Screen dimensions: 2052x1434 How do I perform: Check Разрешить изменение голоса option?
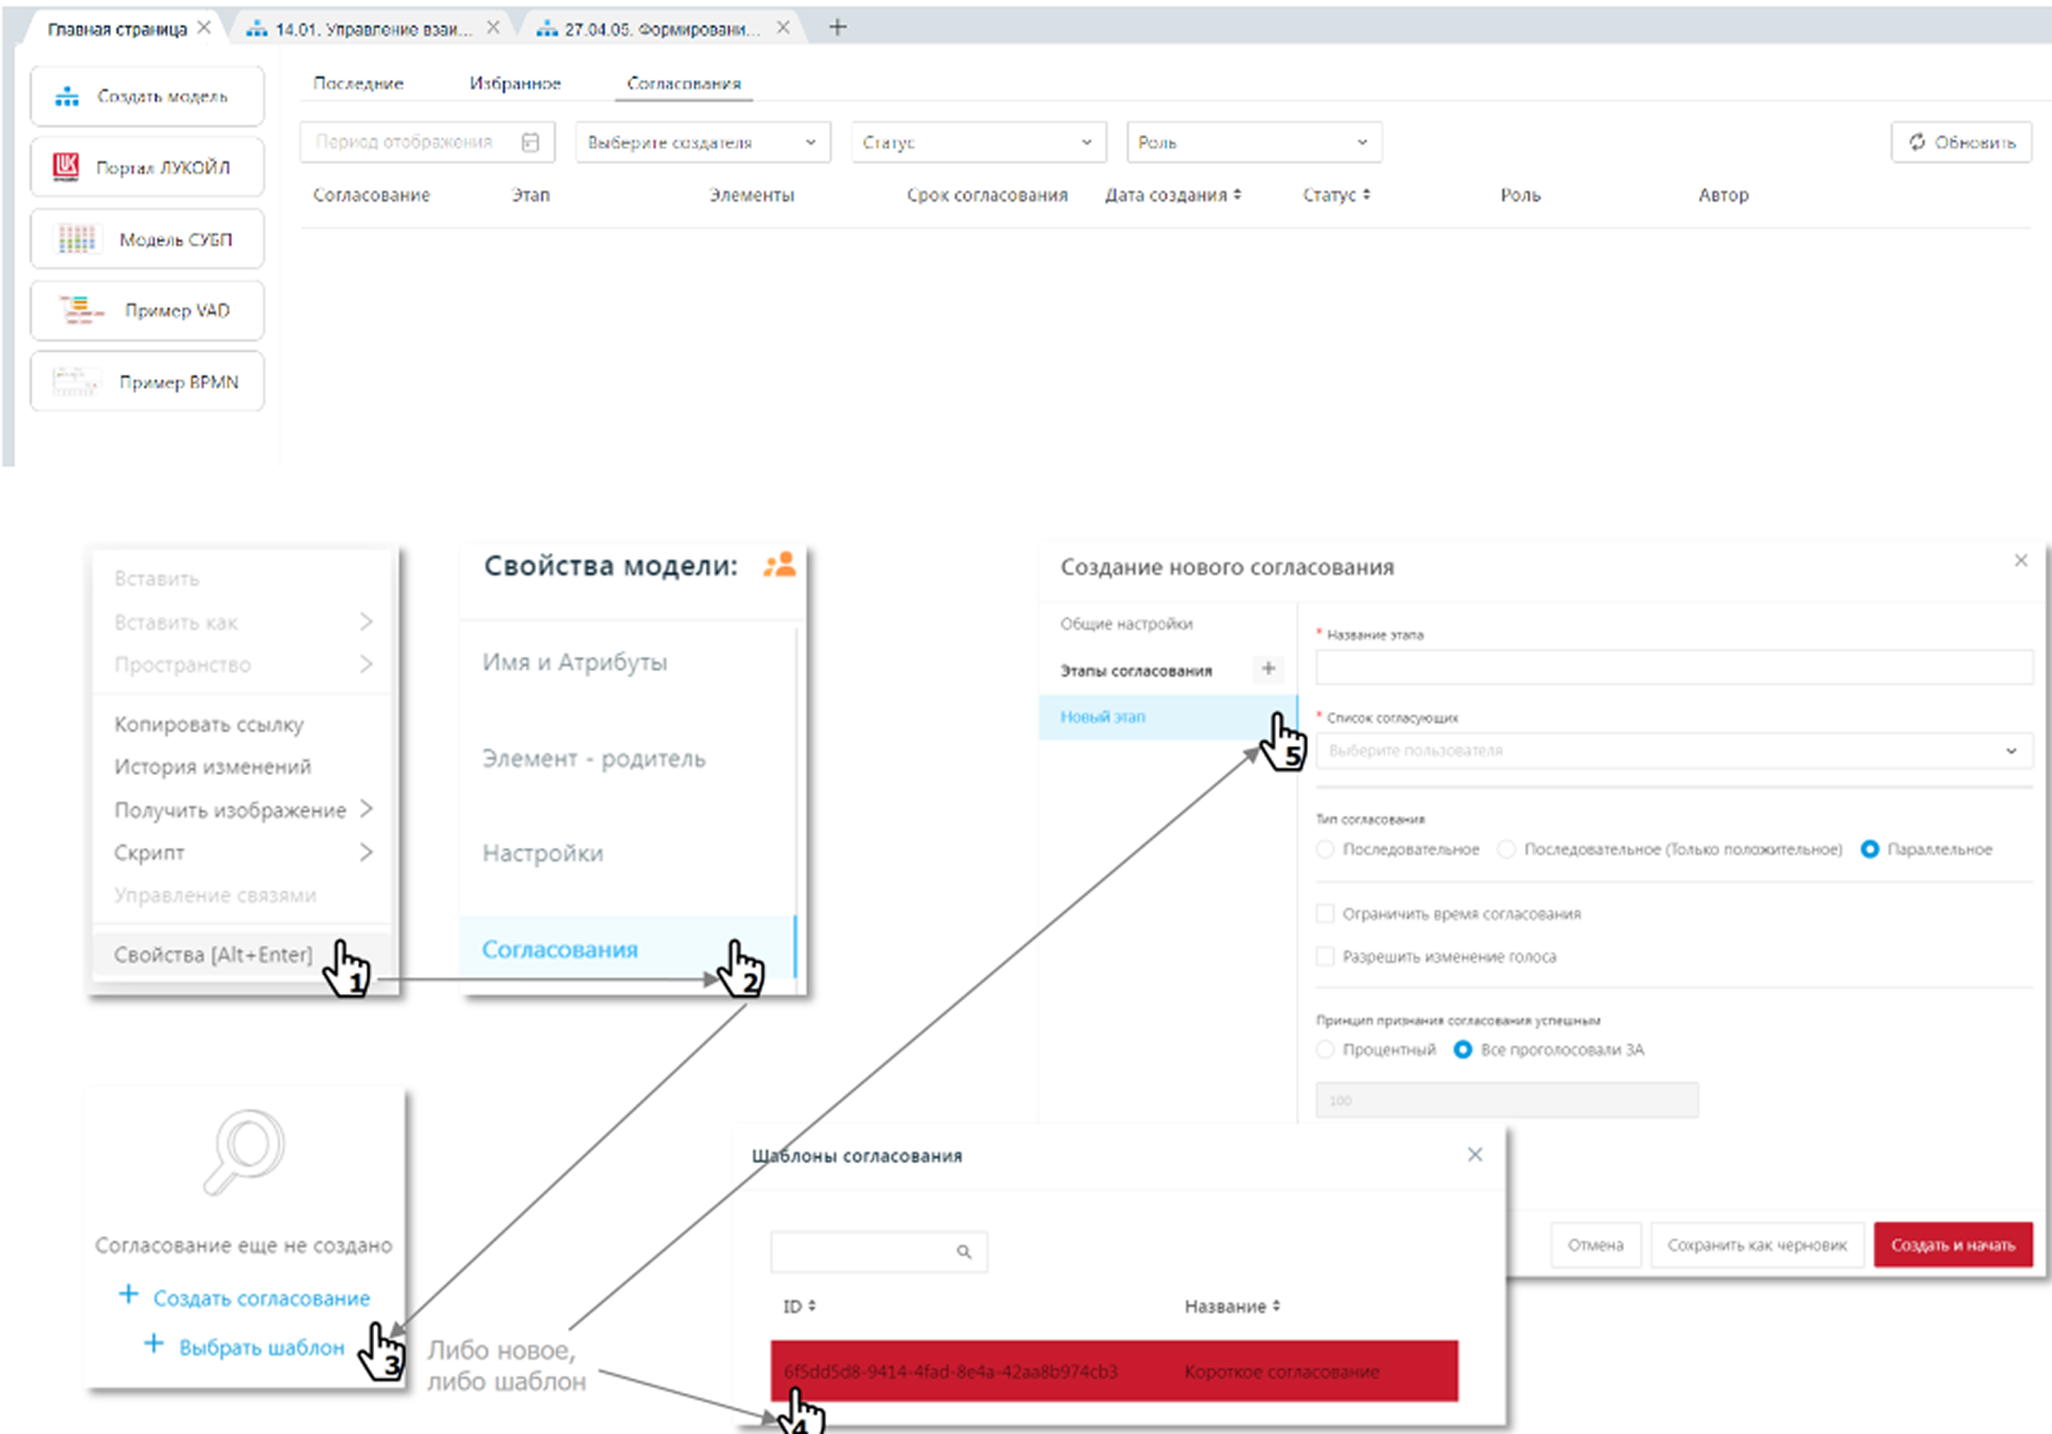(1326, 956)
